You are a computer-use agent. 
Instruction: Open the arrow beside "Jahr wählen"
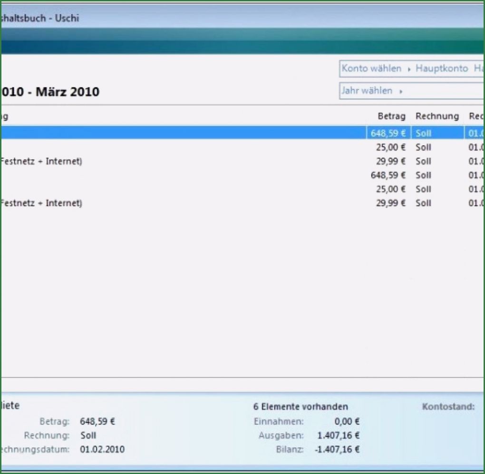[x=401, y=91]
